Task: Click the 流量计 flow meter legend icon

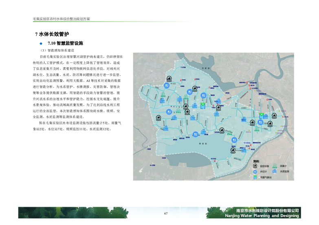Action: (x=276, y=166)
